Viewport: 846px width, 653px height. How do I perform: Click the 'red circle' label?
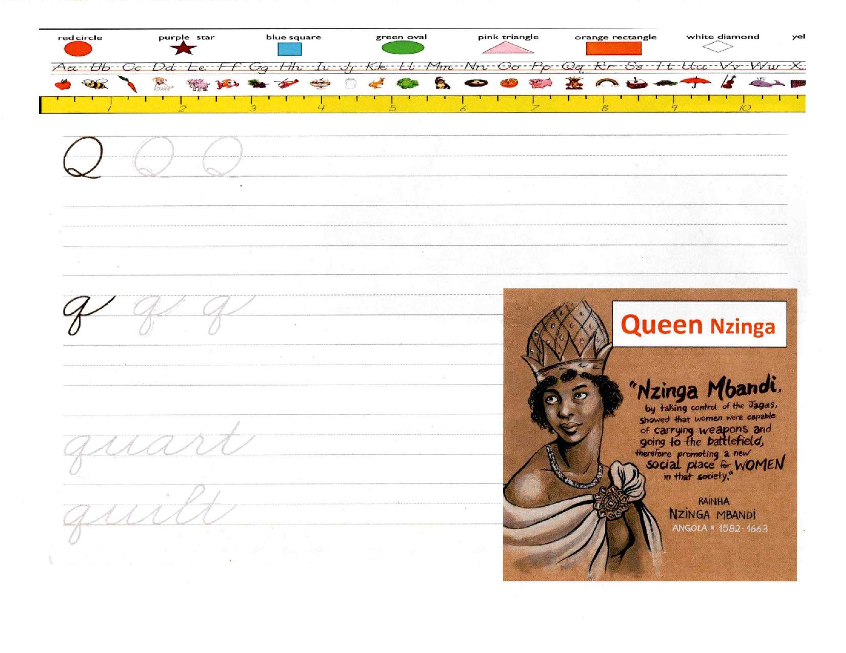pyautogui.click(x=79, y=37)
